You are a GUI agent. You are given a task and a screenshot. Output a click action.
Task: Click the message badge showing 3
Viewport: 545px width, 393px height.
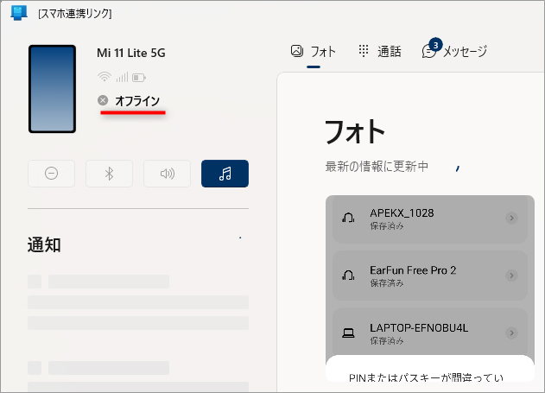point(435,45)
